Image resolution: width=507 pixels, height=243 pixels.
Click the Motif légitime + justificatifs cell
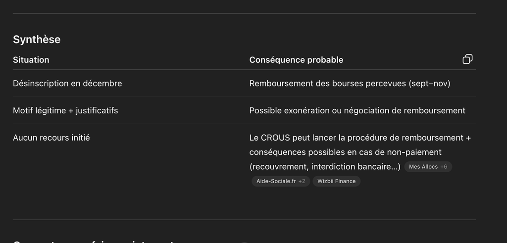(x=65, y=110)
